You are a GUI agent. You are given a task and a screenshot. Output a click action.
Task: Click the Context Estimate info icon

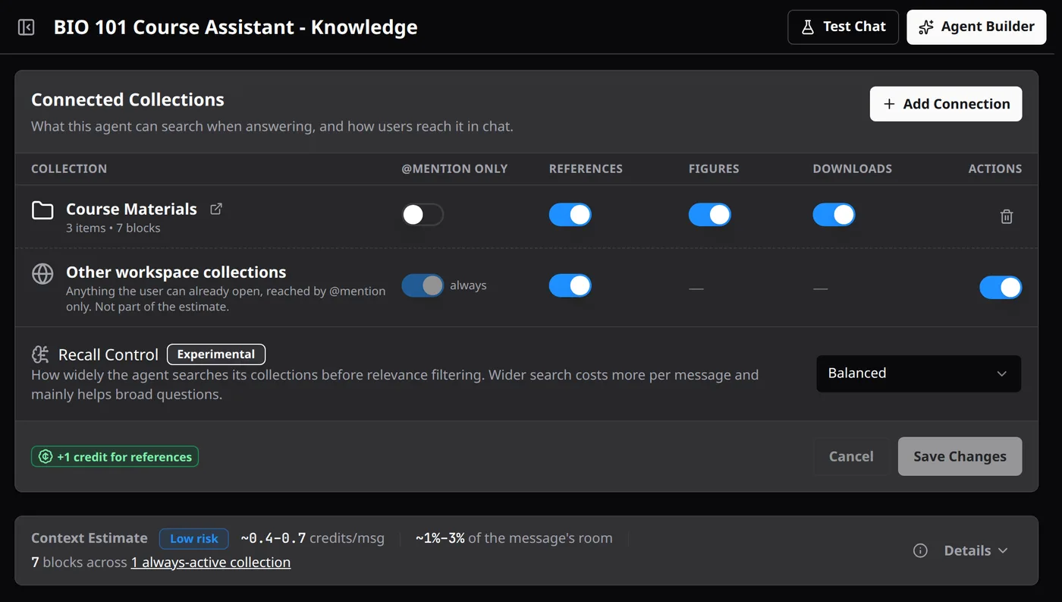point(920,550)
